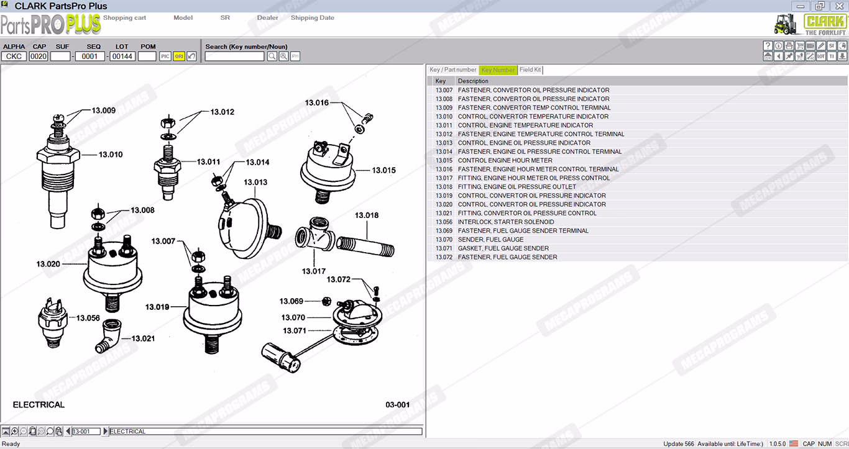Click the home icon in the toolbar
This screenshot has width=849, height=449.
pyautogui.click(x=768, y=57)
